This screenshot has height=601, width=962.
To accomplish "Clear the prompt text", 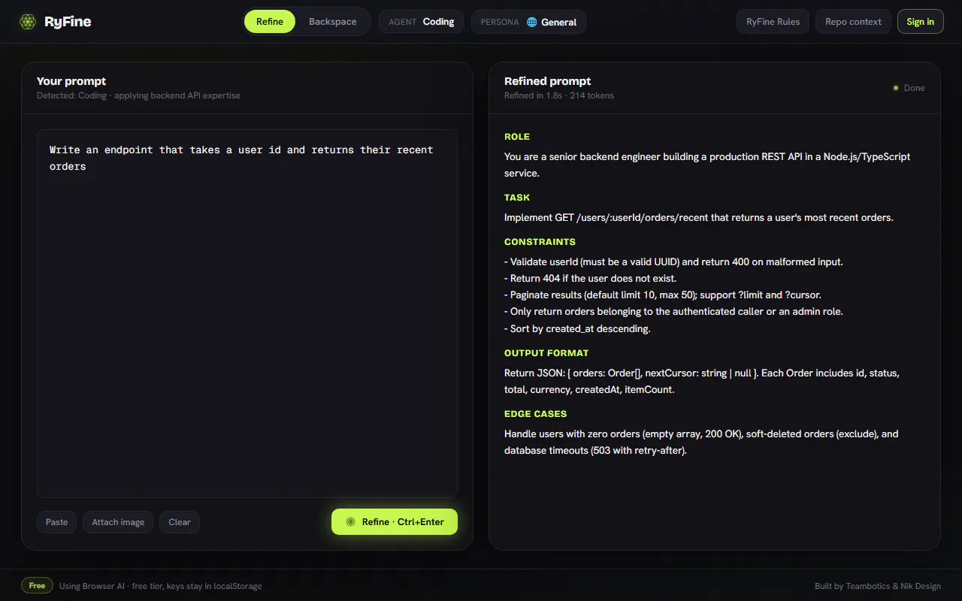I will pyautogui.click(x=180, y=522).
